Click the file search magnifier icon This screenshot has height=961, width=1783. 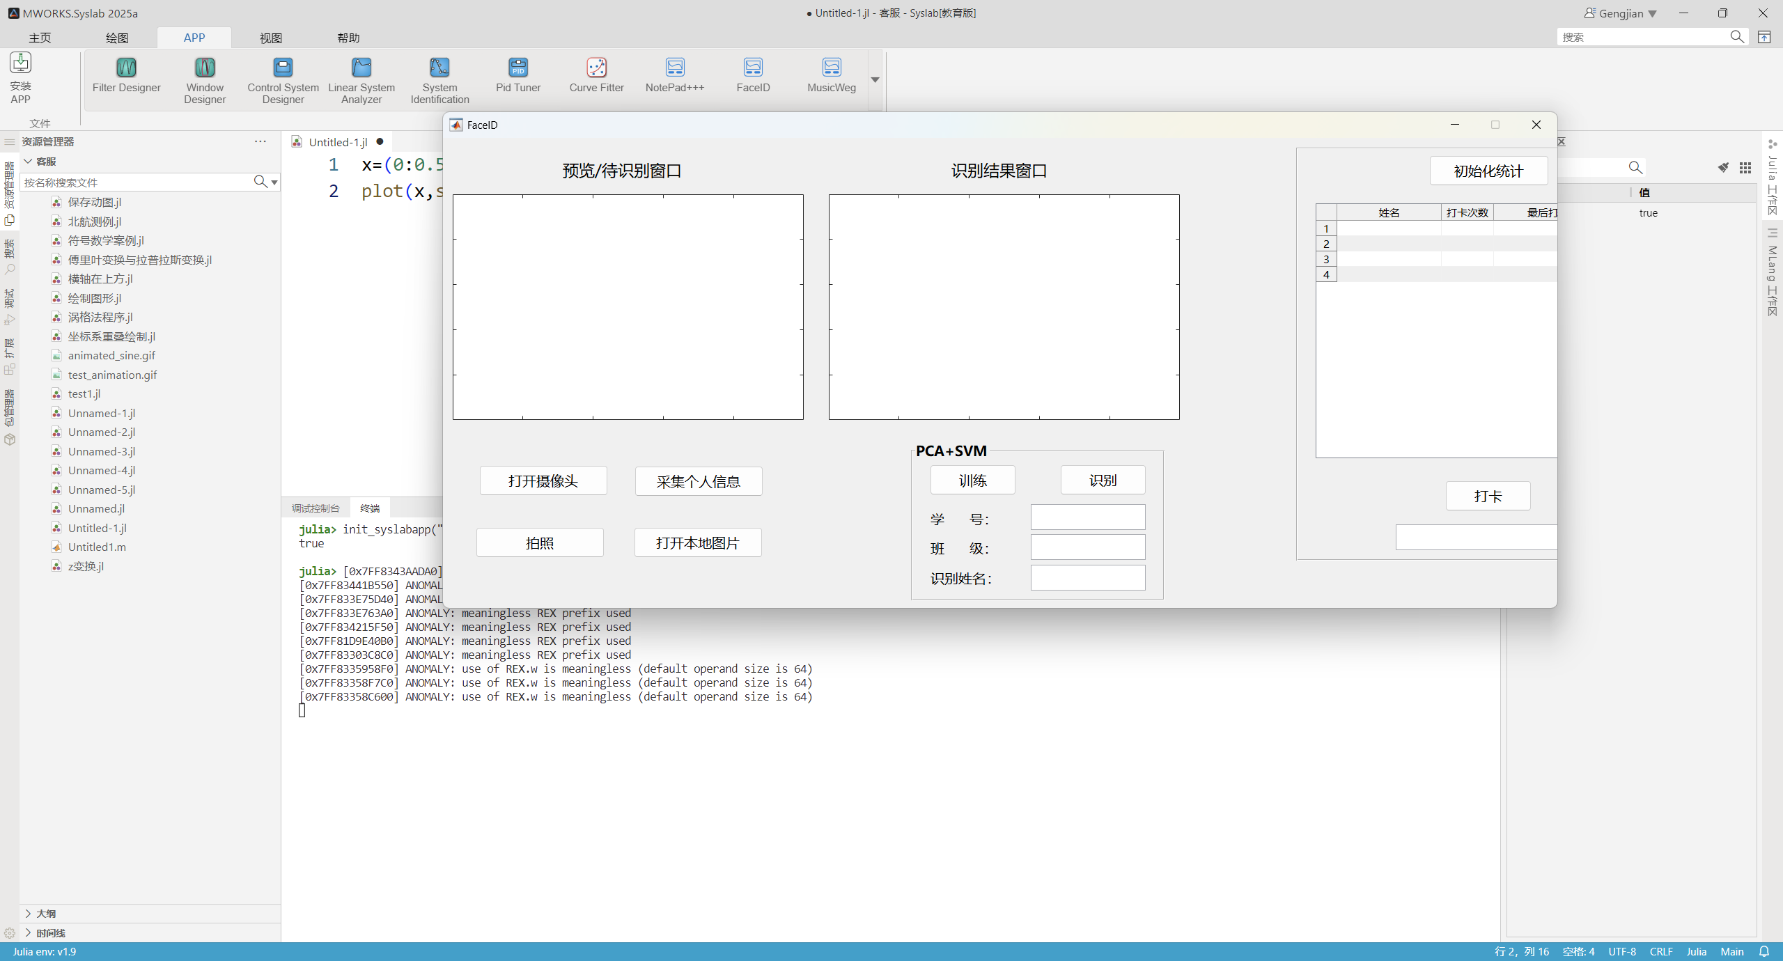click(260, 182)
